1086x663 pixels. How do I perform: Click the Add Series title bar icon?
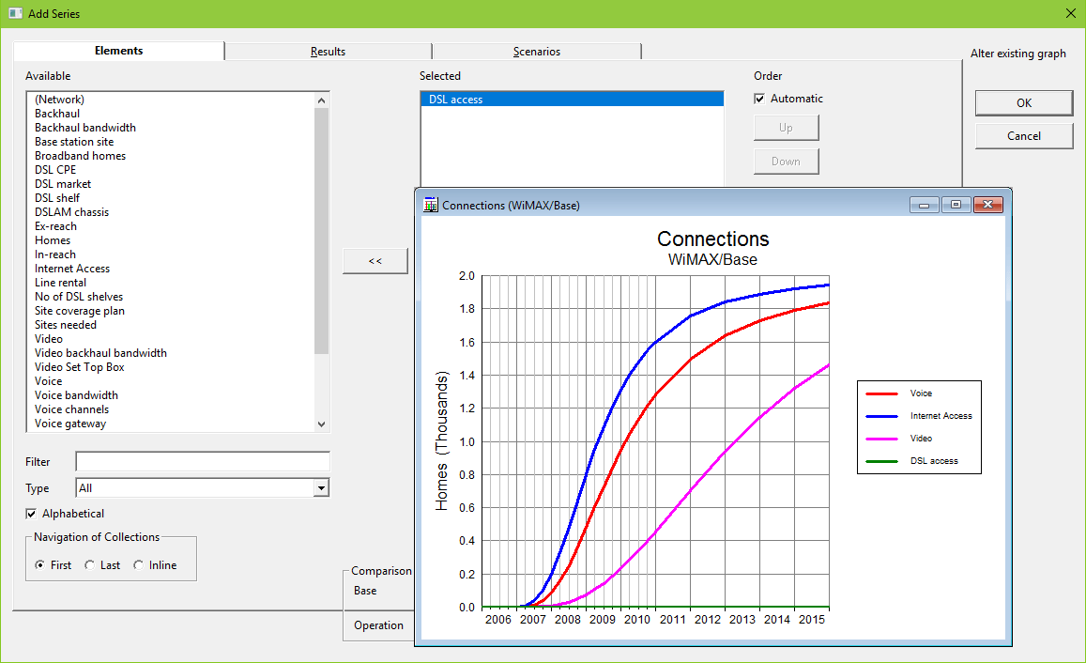pos(15,13)
